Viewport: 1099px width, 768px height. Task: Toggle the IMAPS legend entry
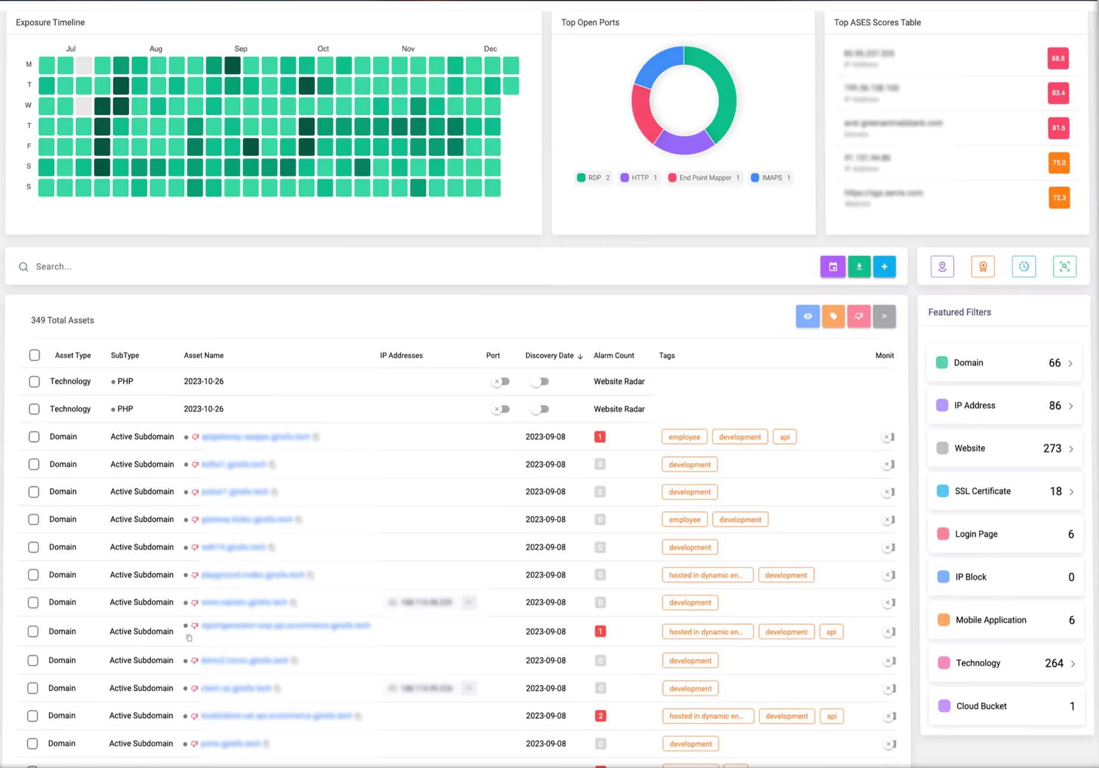click(x=771, y=178)
